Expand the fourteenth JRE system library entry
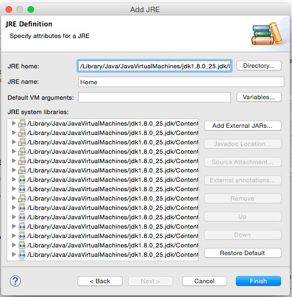The width and height of the screenshot is (292, 297). (x=14, y=245)
